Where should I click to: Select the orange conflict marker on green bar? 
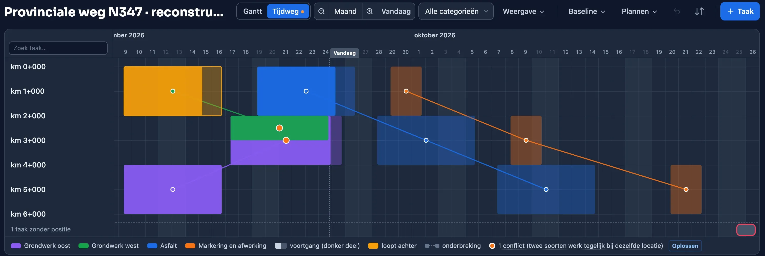tap(279, 128)
